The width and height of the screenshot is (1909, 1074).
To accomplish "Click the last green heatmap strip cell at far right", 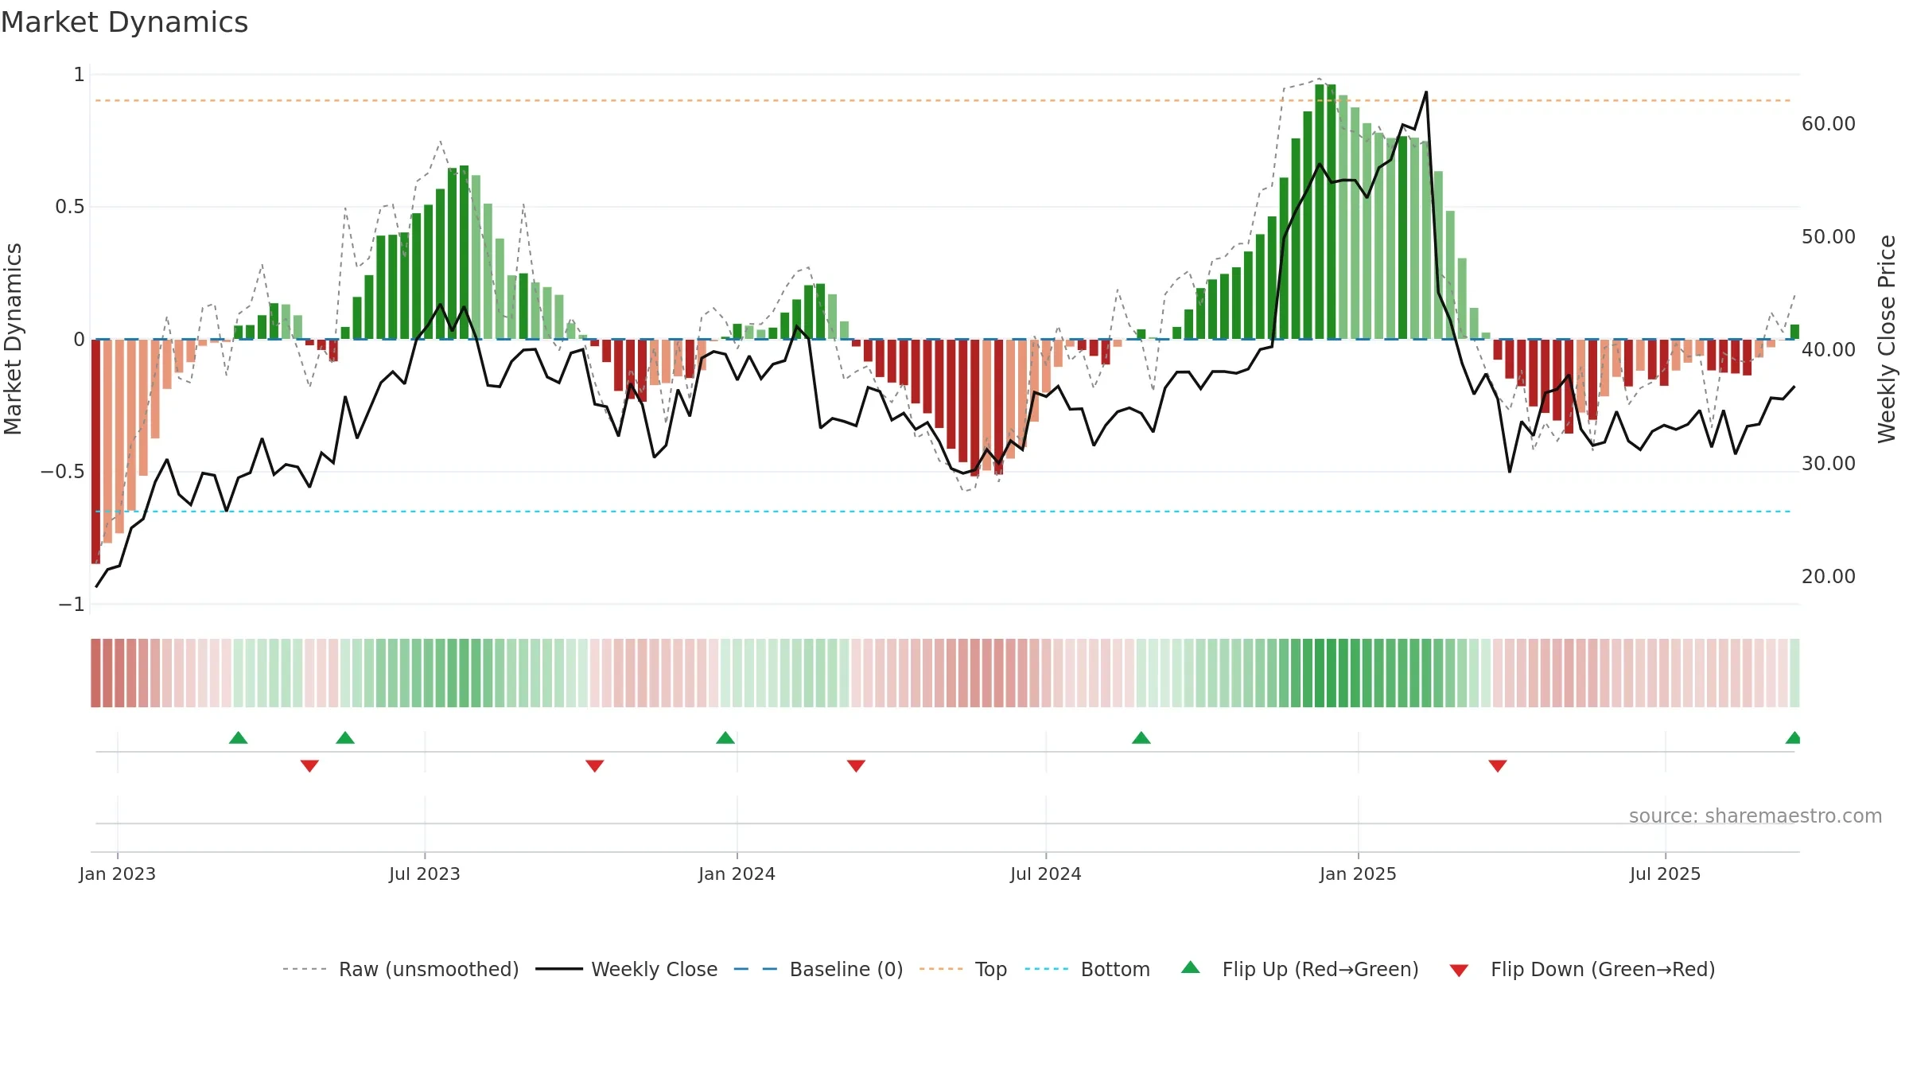I will [1794, 673].
